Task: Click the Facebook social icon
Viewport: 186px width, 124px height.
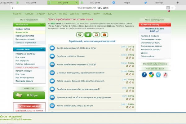Action: click(x=144, y=74)
